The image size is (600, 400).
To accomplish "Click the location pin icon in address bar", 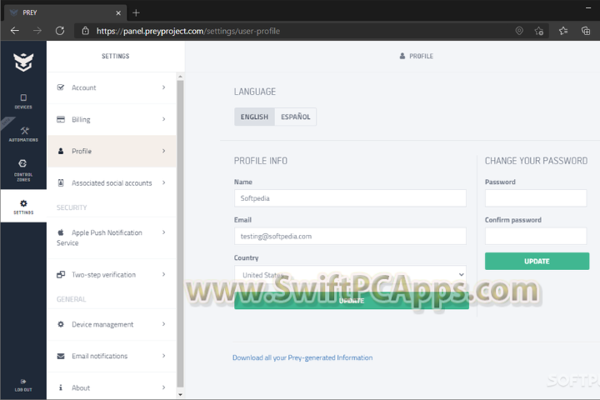I will pos(519,31).
